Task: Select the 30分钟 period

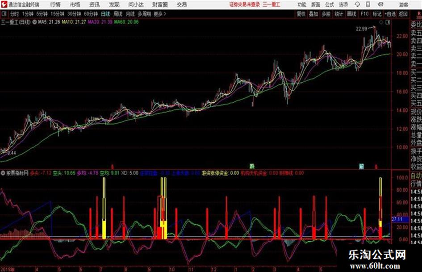Action: tap(74, 14)
